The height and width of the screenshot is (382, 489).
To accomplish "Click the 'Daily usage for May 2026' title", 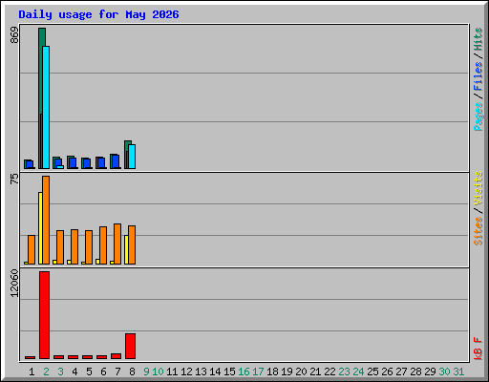I will tap(98, 14).
